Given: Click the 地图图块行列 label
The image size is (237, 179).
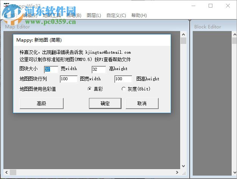Looking at the screenshot, I should pos(33,79).
